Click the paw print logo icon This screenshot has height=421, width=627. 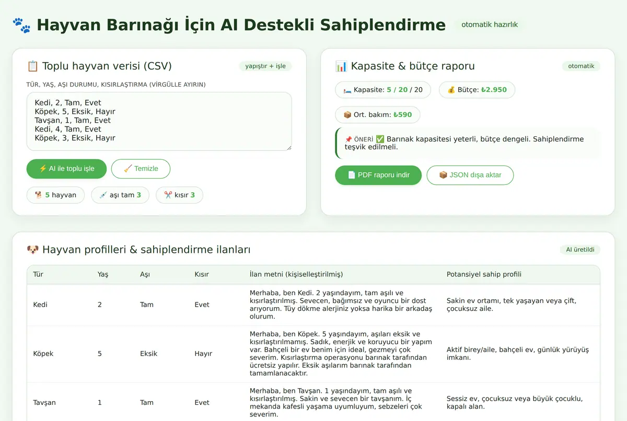[21, 25]
